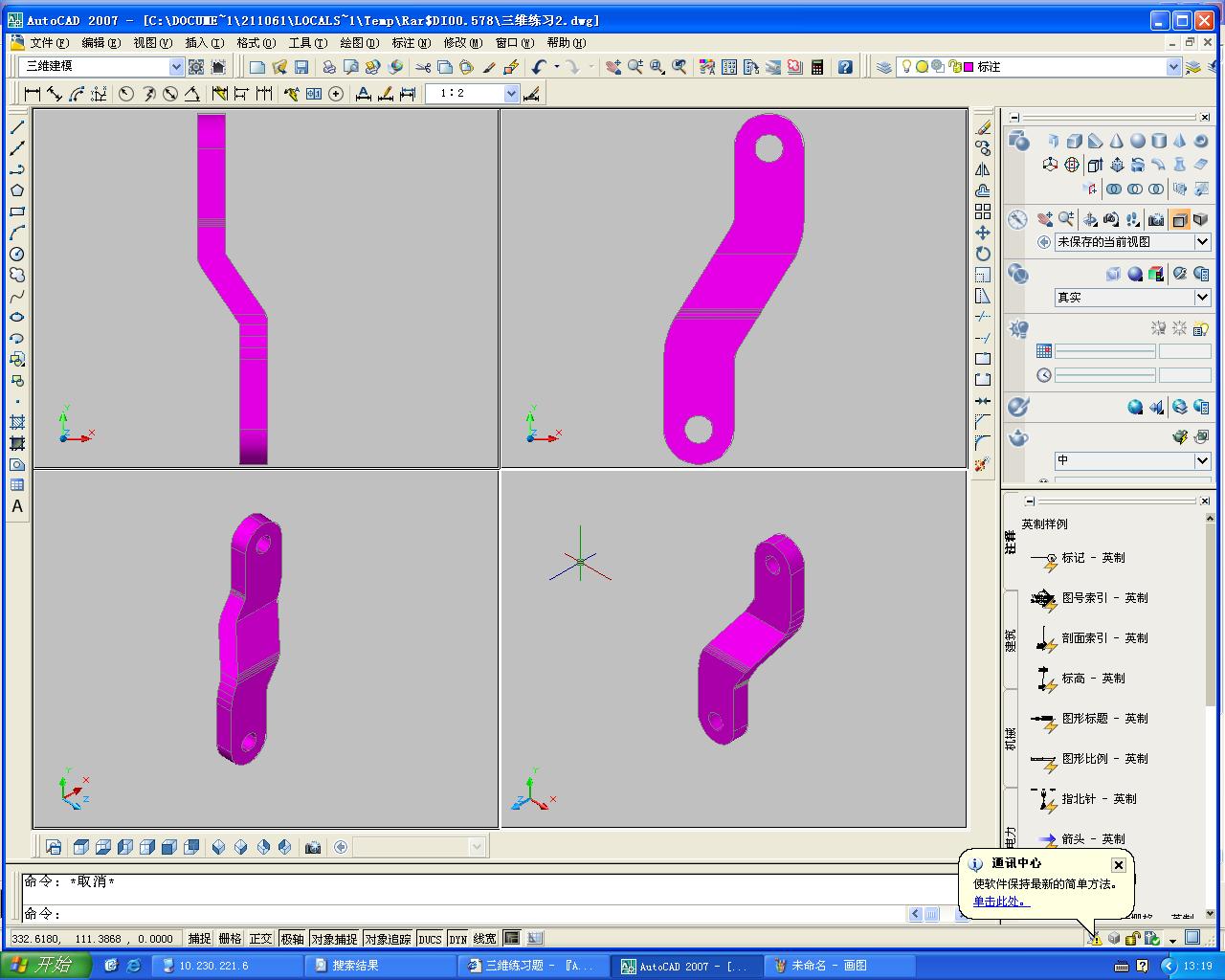1225x980 pixels.
Task: Click the Save icon in the standard toolbar
Action: click(301, 67)
